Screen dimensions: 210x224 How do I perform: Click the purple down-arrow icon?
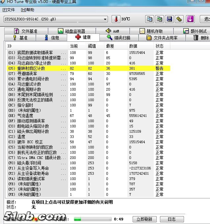click(190, 19)
